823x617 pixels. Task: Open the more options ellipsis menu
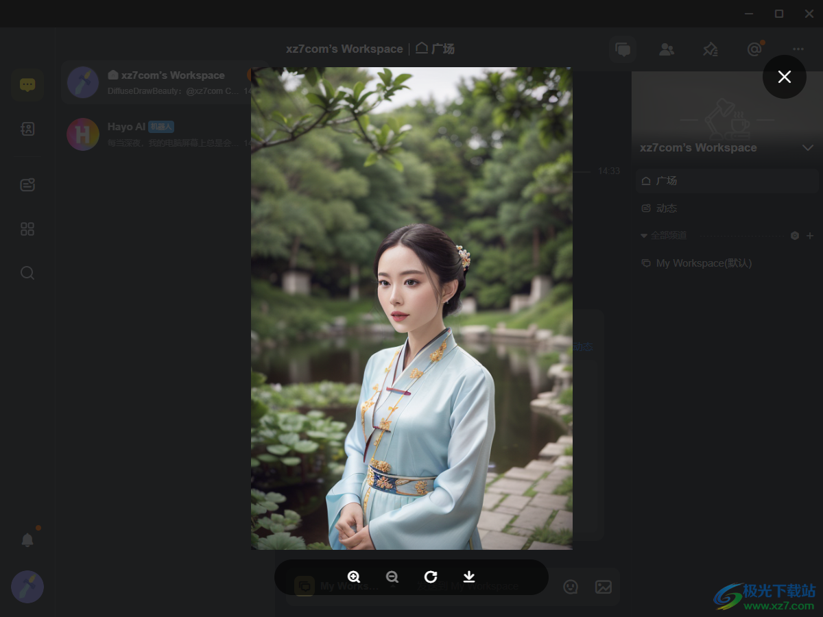coord(798,49)
